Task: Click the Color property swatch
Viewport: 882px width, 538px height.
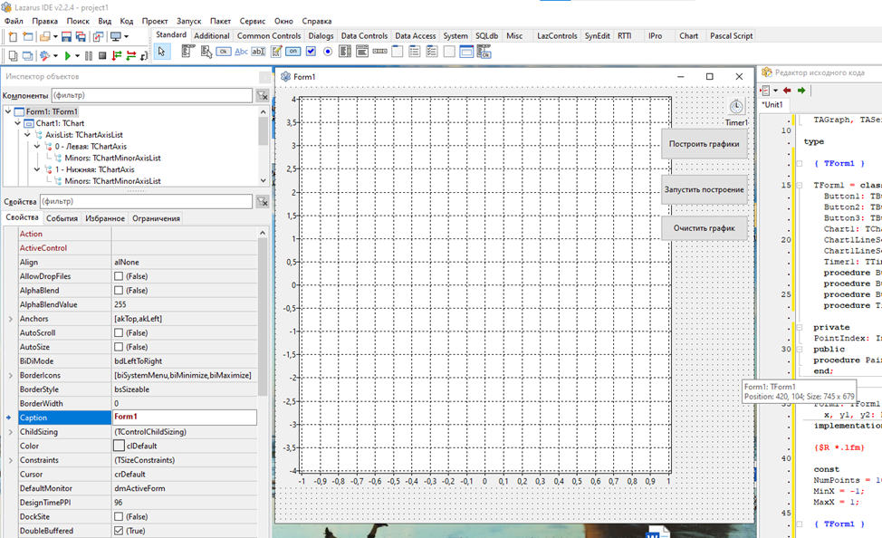Action: tap(119, 446)
